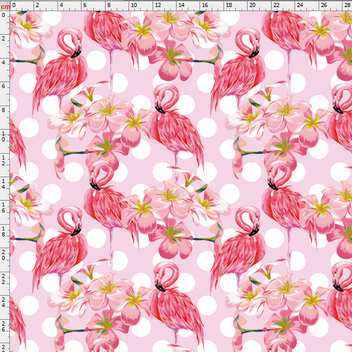
Task: Click the 20 label on horizontal ruler
Action: click(x=252, y=5)
